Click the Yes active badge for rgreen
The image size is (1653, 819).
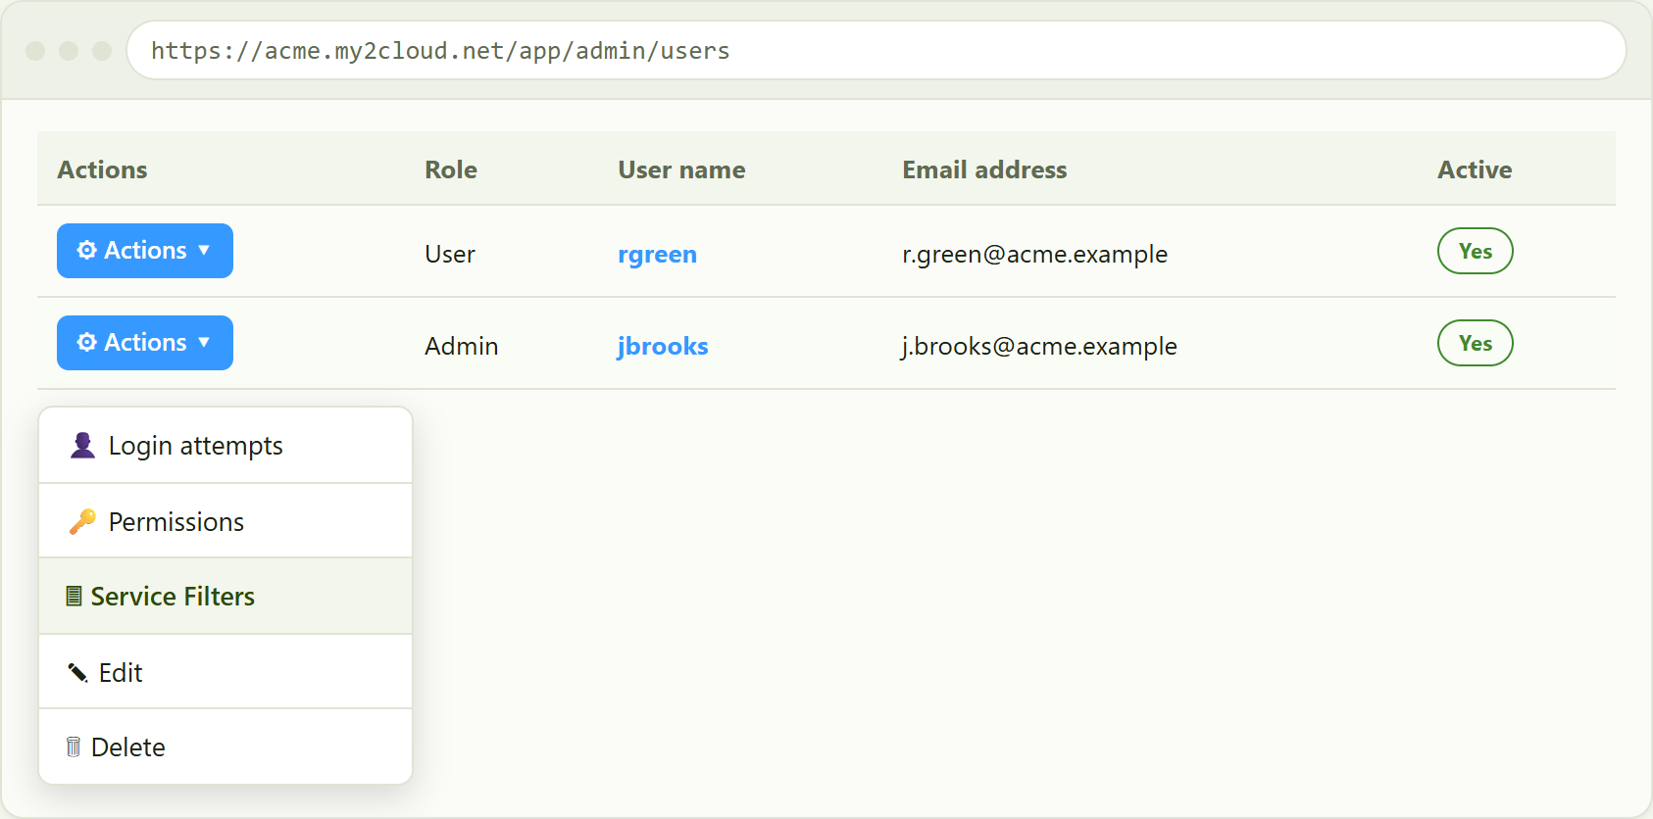click(x=1476, y=251)
